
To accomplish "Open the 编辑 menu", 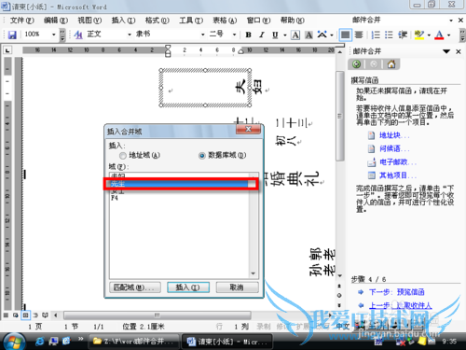I will [x=56, y=21].
